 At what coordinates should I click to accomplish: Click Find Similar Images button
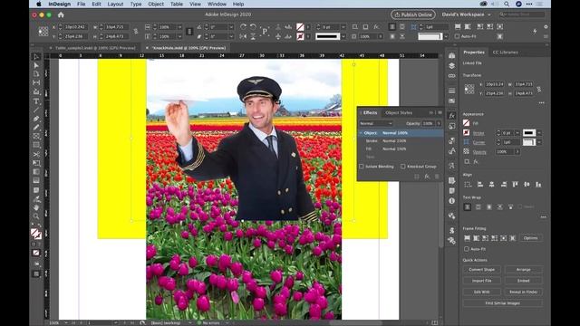[503, 303]
